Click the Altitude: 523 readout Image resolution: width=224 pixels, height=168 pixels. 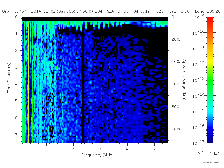(149, 11)
